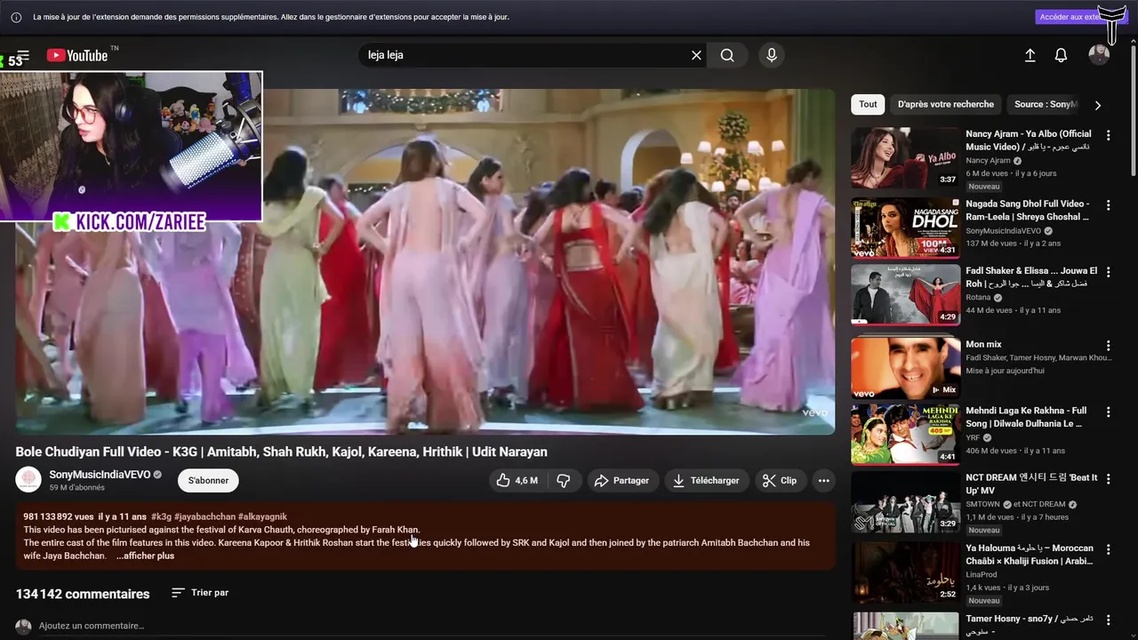
Task: Click the LinaProd channel name
Action: 983,574
